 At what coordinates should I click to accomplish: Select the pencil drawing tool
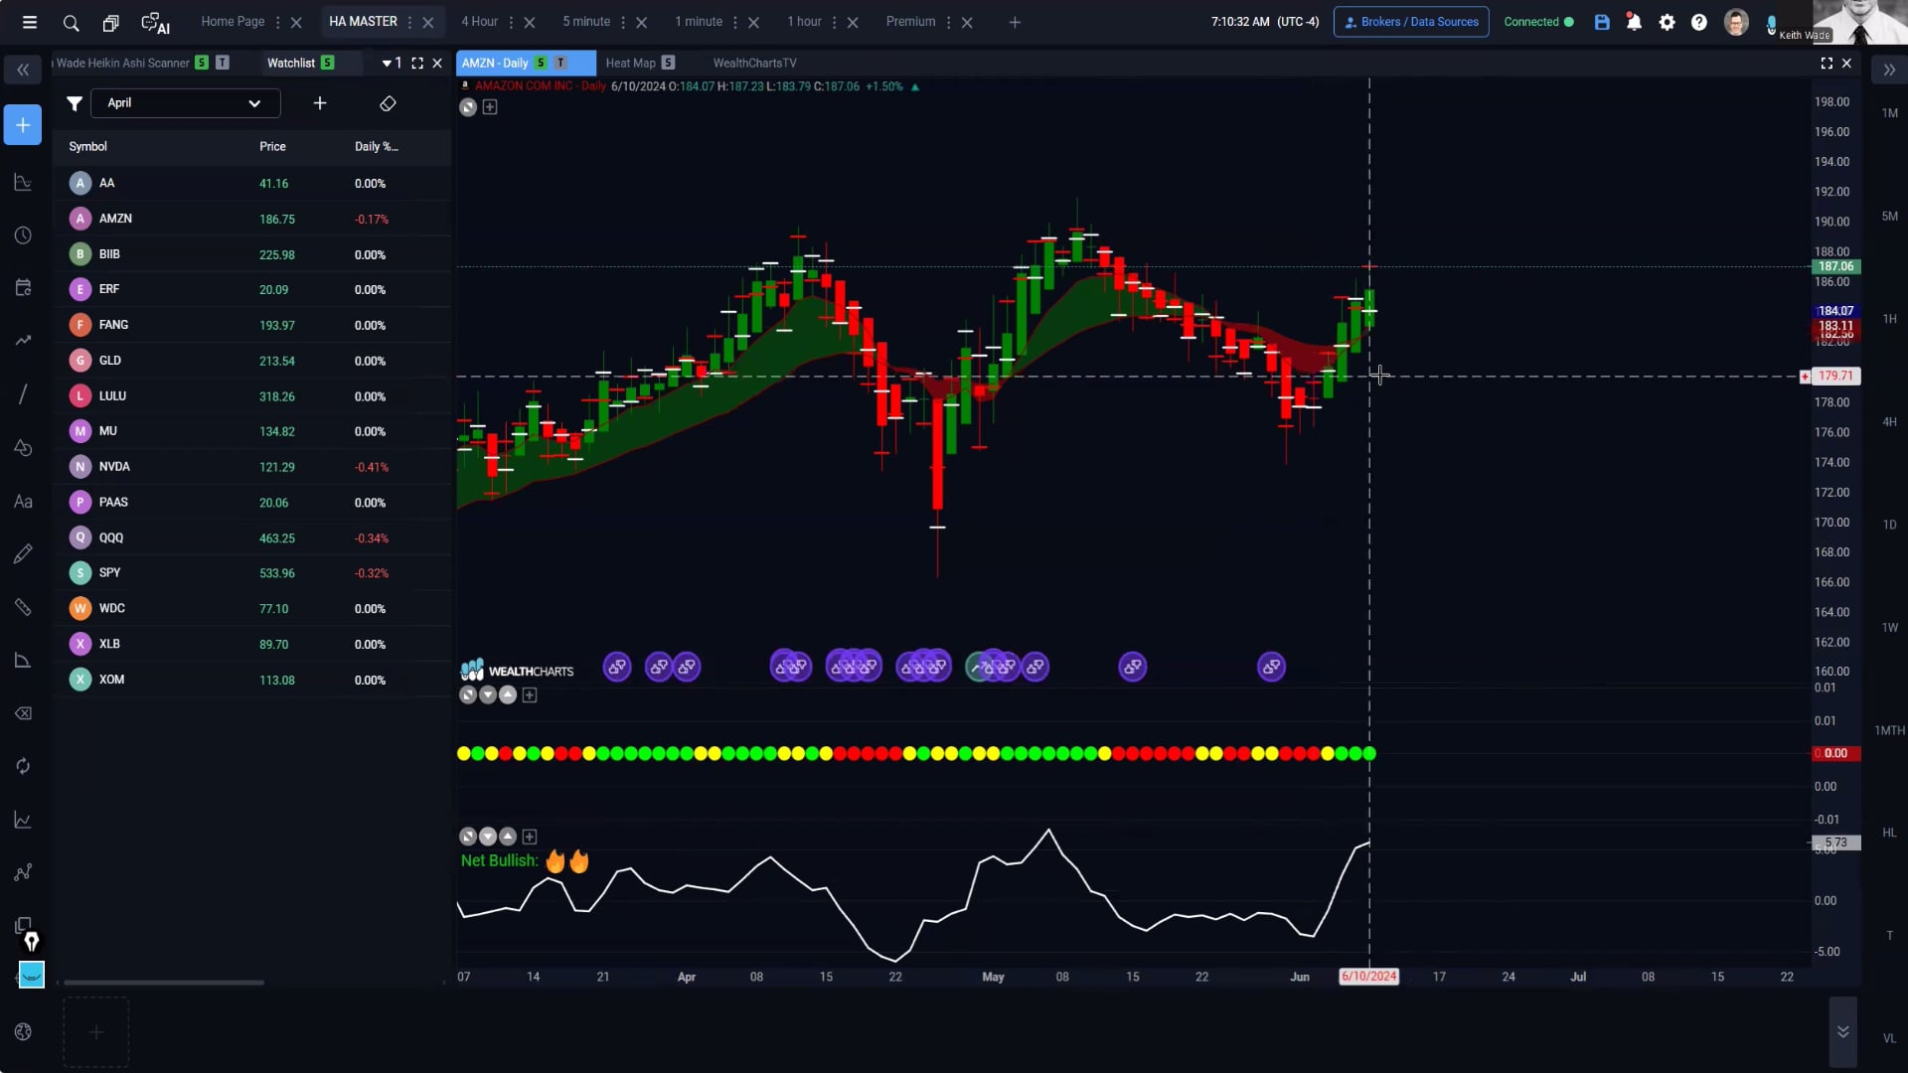point(23,553)
